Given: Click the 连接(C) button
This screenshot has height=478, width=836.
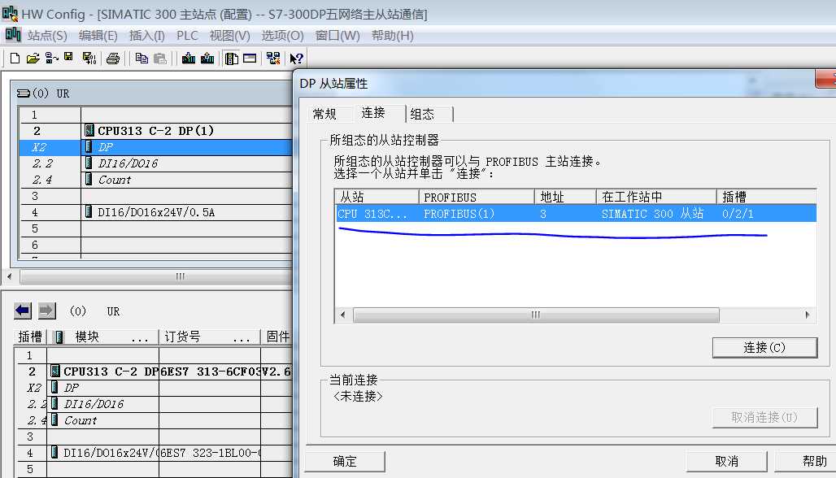Looking at the screenshot, I should [x=764, y=347].
